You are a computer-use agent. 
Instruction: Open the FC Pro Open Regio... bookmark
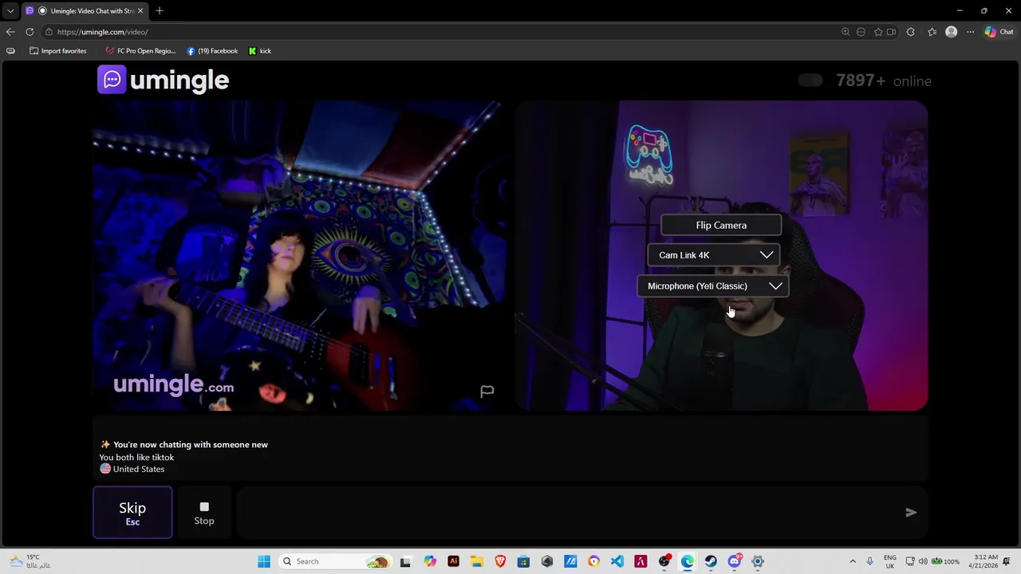tap(140, 51)
